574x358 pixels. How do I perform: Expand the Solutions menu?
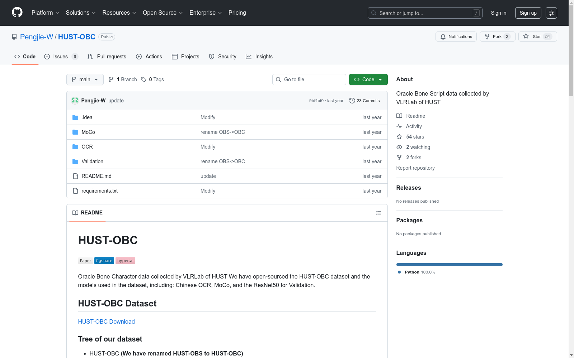81,13
